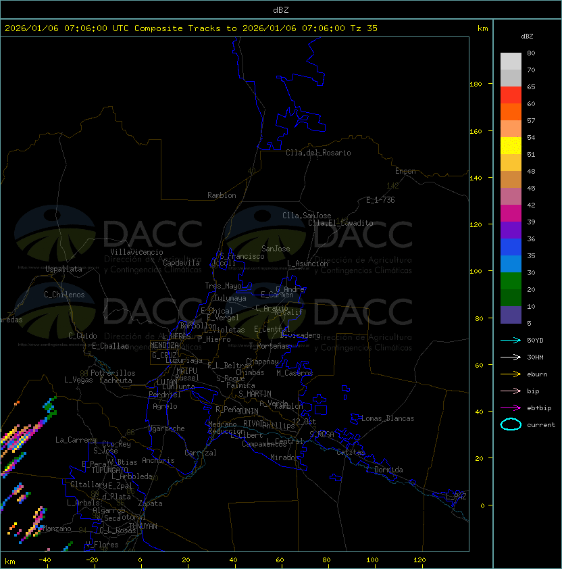The image size is (562, 569).
Task: Click the 'Carrizal' map label
Action: pos(200,453)
